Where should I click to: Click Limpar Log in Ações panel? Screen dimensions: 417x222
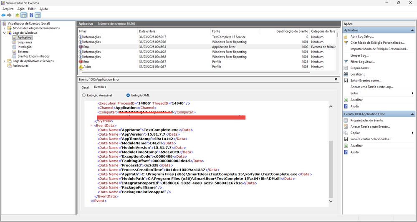coord(359,55)
